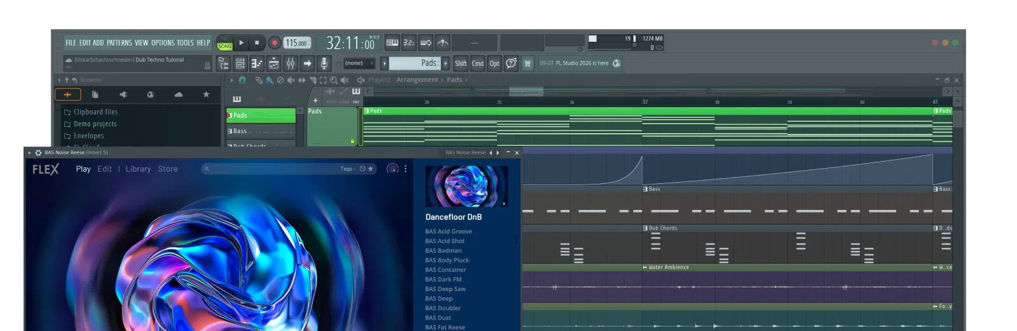Select the browser files tab icon
The image size is (1017, 331).
coord(95,94)
